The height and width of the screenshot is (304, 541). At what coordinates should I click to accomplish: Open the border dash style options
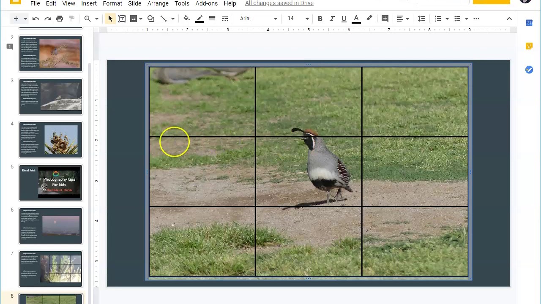[x=225, y=19]
